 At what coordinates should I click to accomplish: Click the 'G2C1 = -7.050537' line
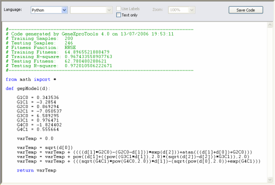click(39, 111)
